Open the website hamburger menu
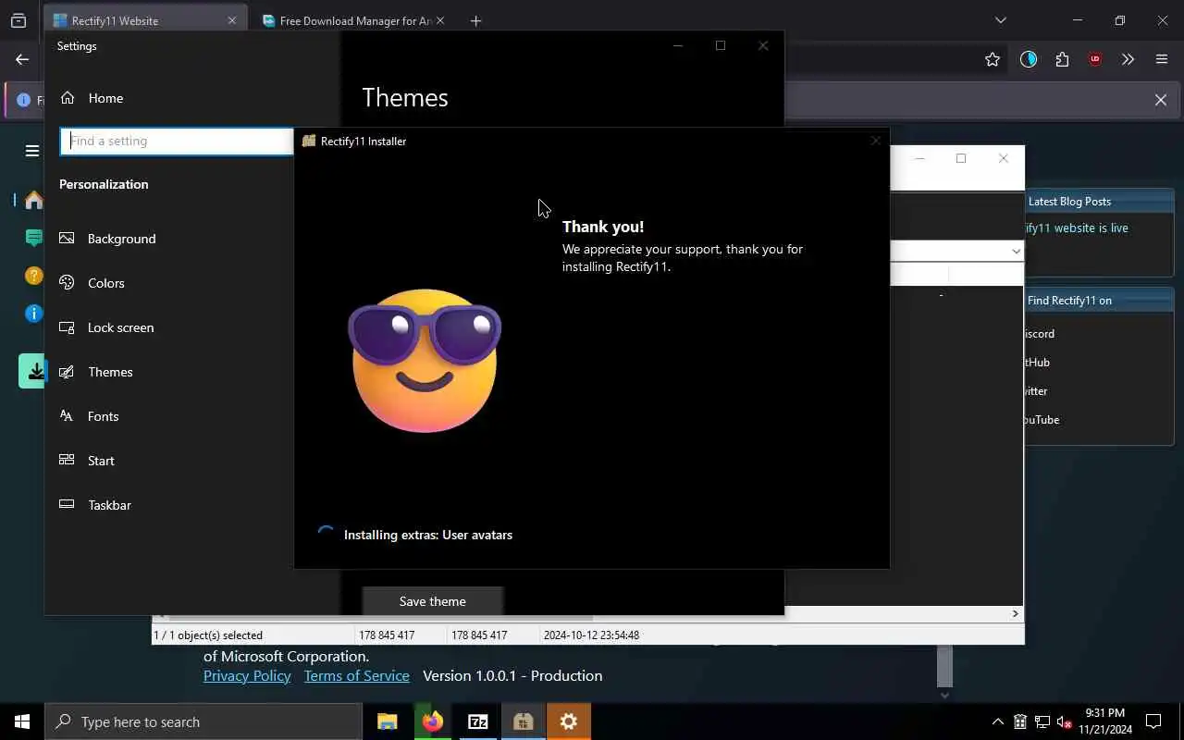Image resolution: width=1184 pixels, height=740 pixels. click(32, 151)
